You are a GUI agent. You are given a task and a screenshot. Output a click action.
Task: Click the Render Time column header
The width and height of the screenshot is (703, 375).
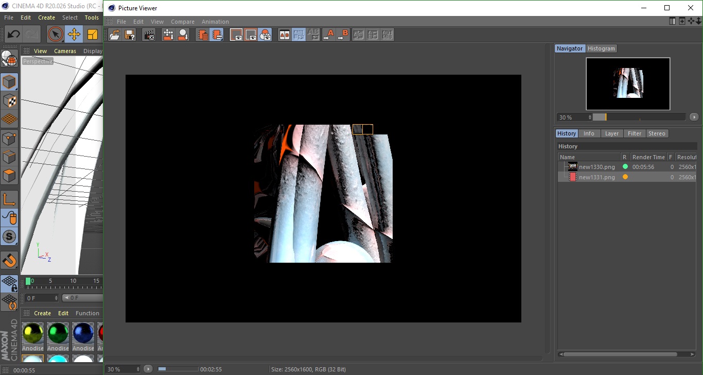tap(648, 157)
